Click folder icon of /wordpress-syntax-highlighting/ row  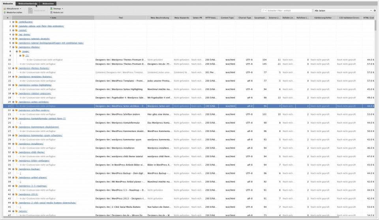click(17, 85)
